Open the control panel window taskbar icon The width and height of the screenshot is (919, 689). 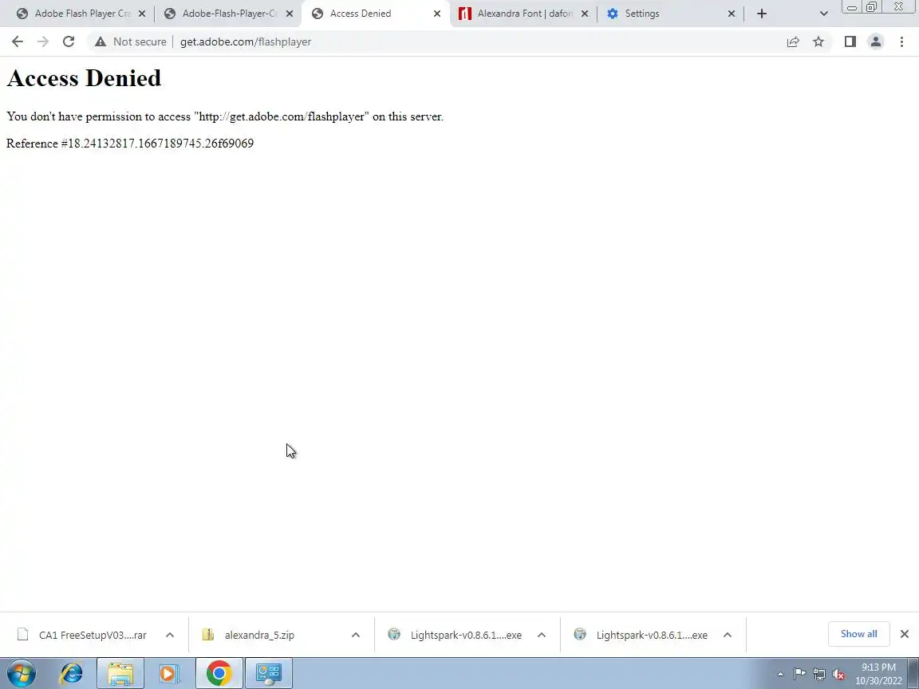(x=268, y=673)
